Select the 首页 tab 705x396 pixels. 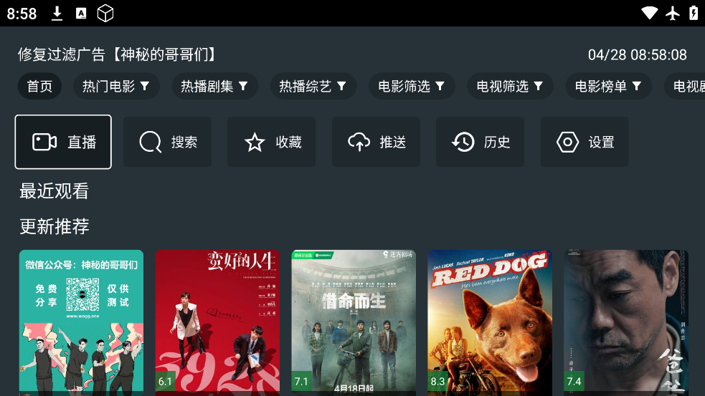(39, 86)
